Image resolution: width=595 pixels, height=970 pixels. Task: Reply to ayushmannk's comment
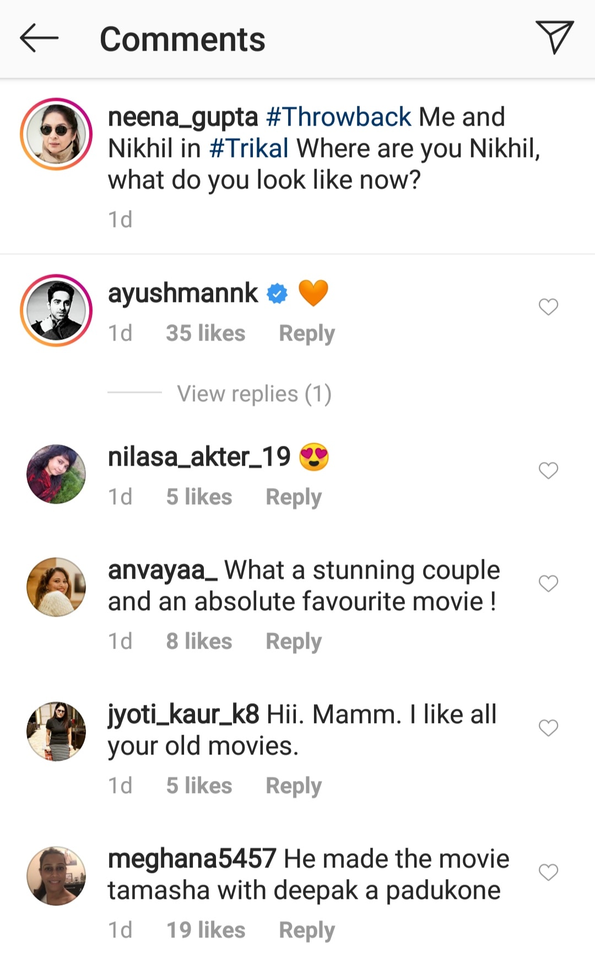[307, 333]
